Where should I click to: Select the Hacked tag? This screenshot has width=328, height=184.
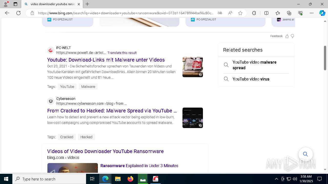[86, 137]
